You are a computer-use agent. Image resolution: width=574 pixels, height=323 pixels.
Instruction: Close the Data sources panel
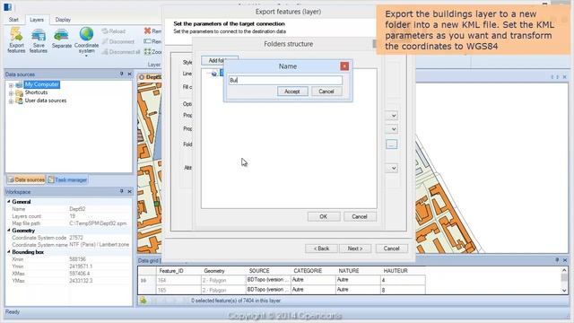[x=129, y=74]
